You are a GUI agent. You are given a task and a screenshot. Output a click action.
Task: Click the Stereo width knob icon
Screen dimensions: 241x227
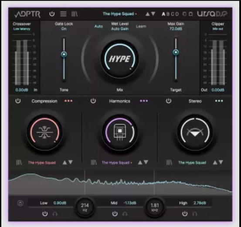[x=195, y=132]
